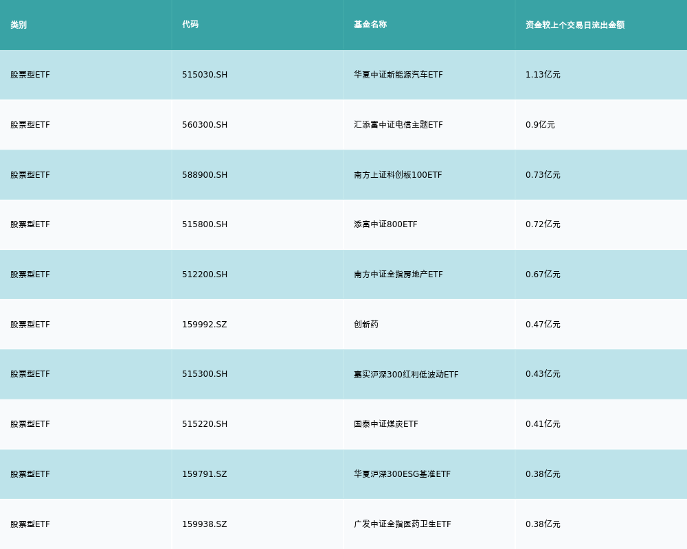Click fund name 创新药

point(366,325)
